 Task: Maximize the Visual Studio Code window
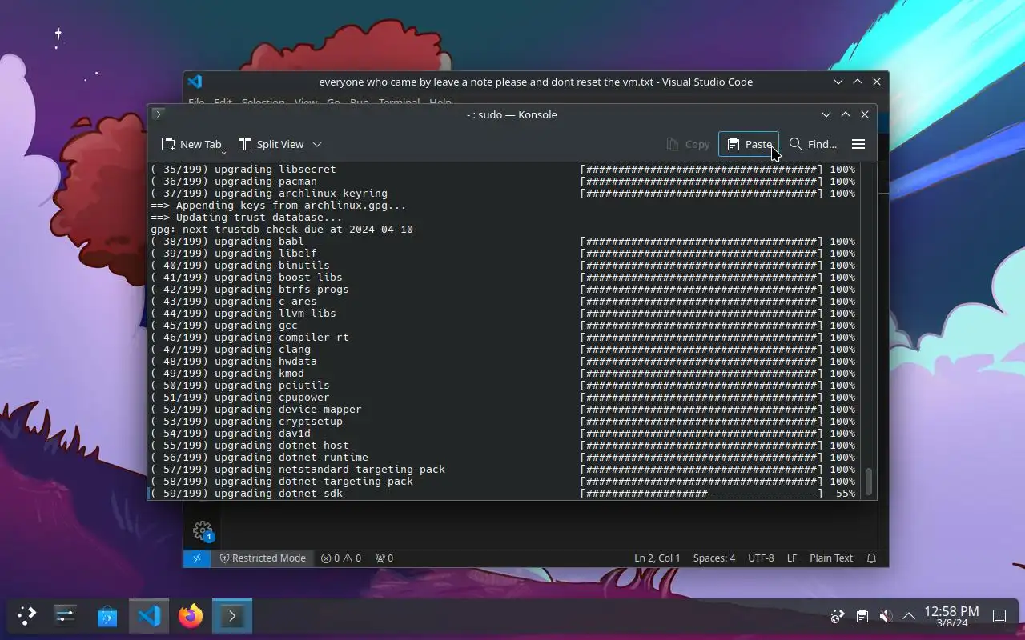tap(858, 82)
